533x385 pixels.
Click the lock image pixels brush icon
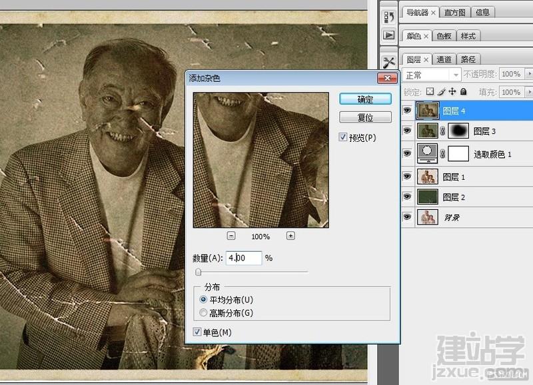pyautogui.click(x=441, y=92)
